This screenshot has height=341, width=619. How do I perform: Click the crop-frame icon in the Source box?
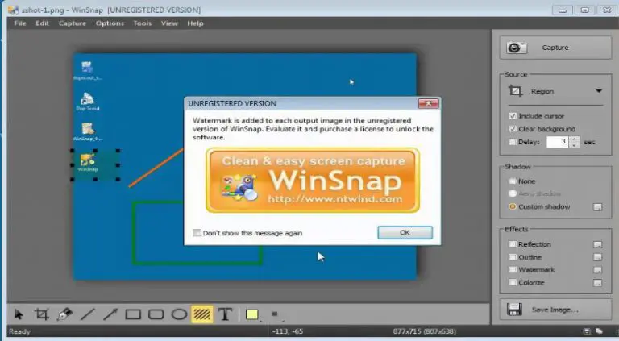[x=515, y=91]
